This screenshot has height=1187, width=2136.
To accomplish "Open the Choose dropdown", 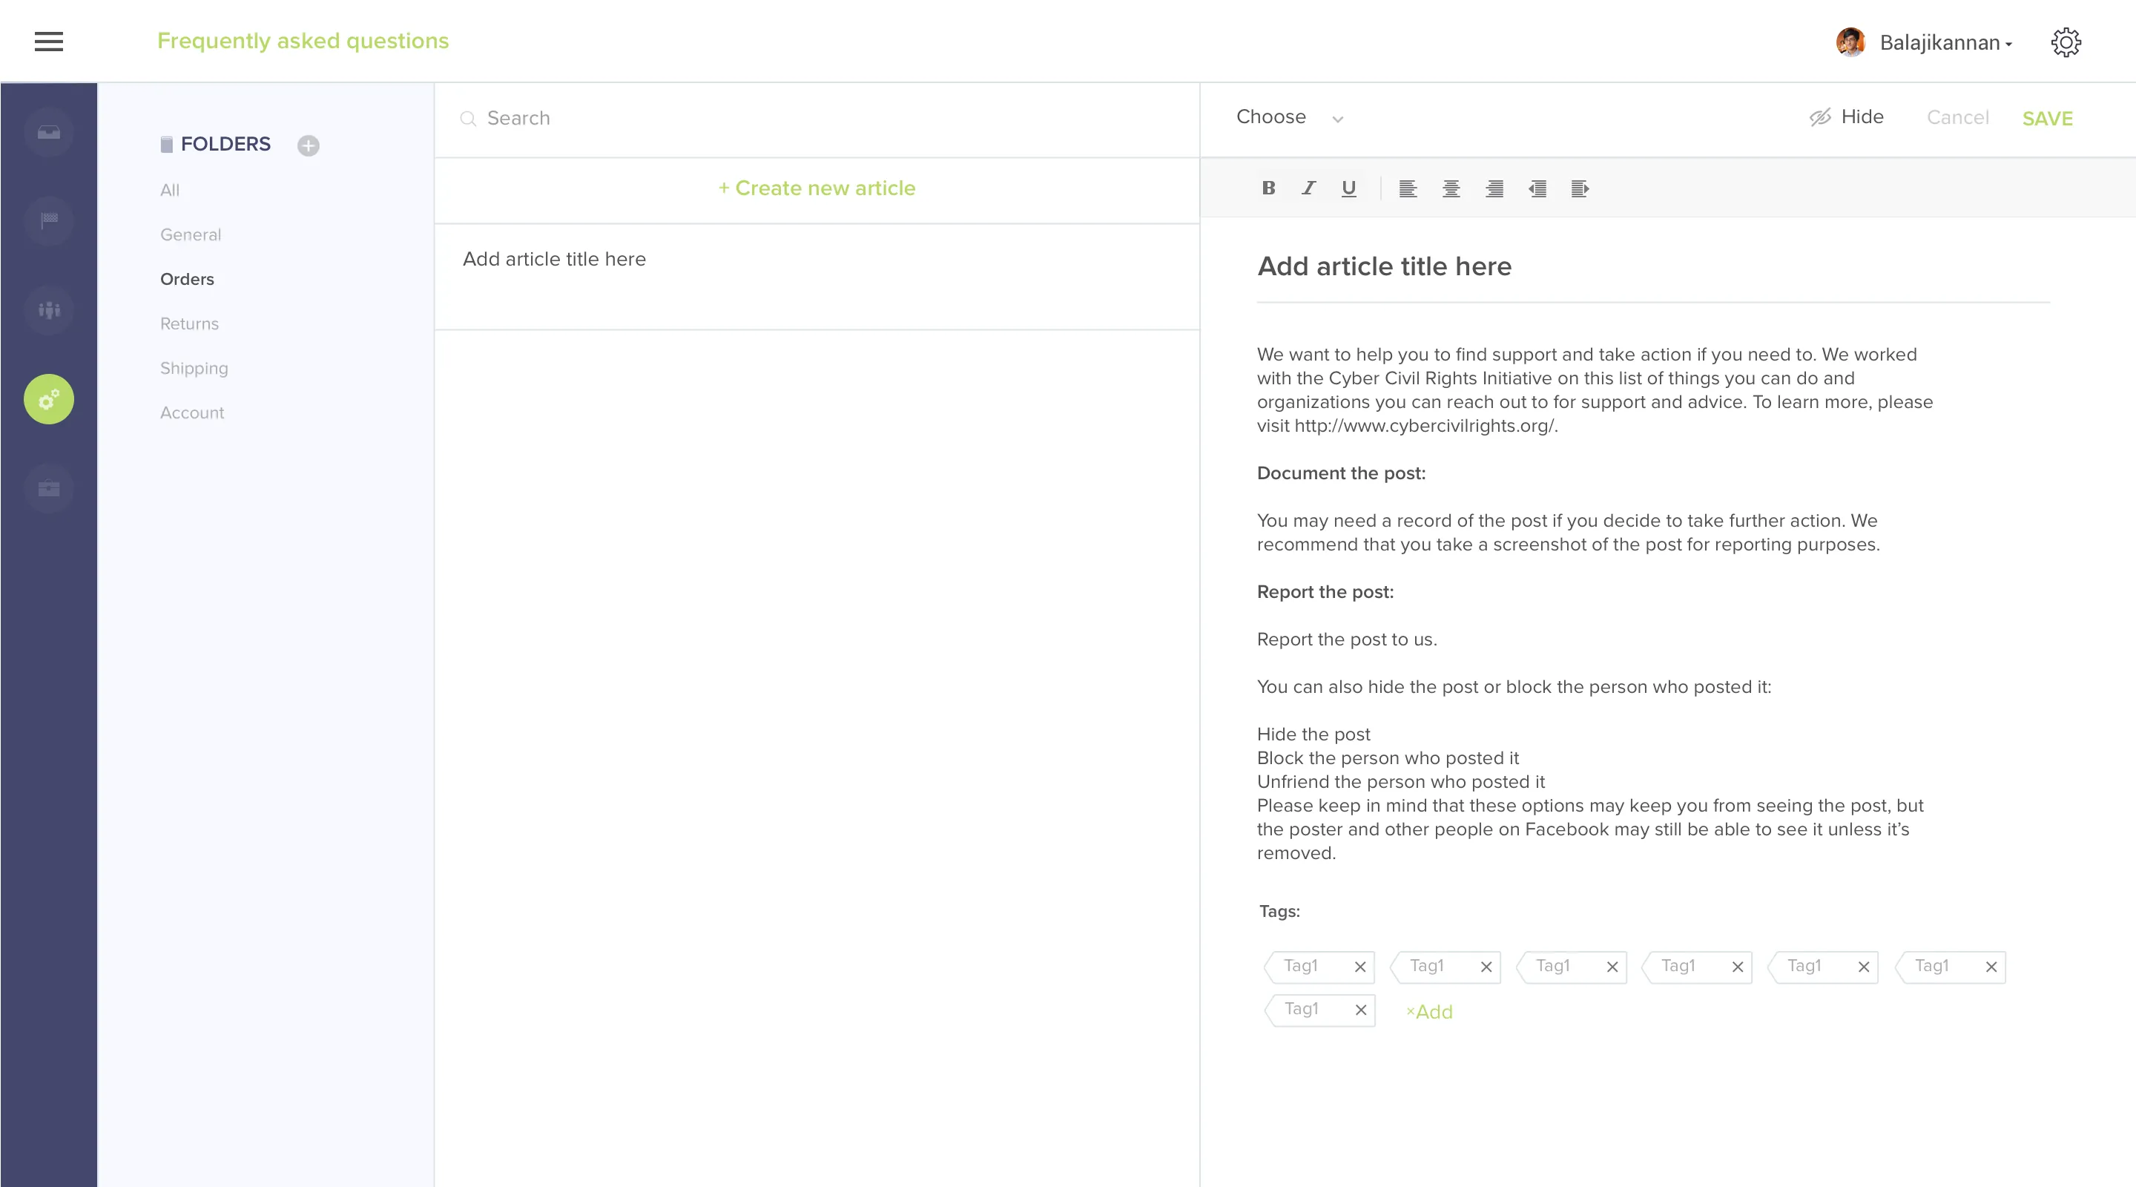I will pyautogui.click(x=1290, y=117).
